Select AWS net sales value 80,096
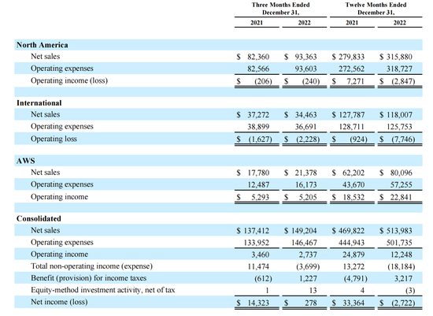The height and width of the screenshot is (316, 433). 402,173
